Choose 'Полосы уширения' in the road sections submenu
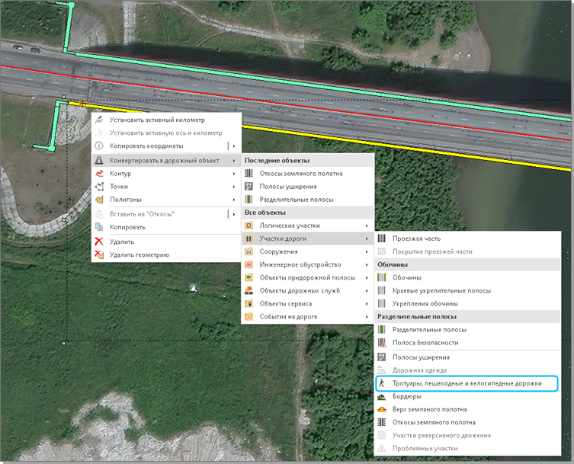The width and height of the screenshot is (574, 464). (x=467, y=357)
